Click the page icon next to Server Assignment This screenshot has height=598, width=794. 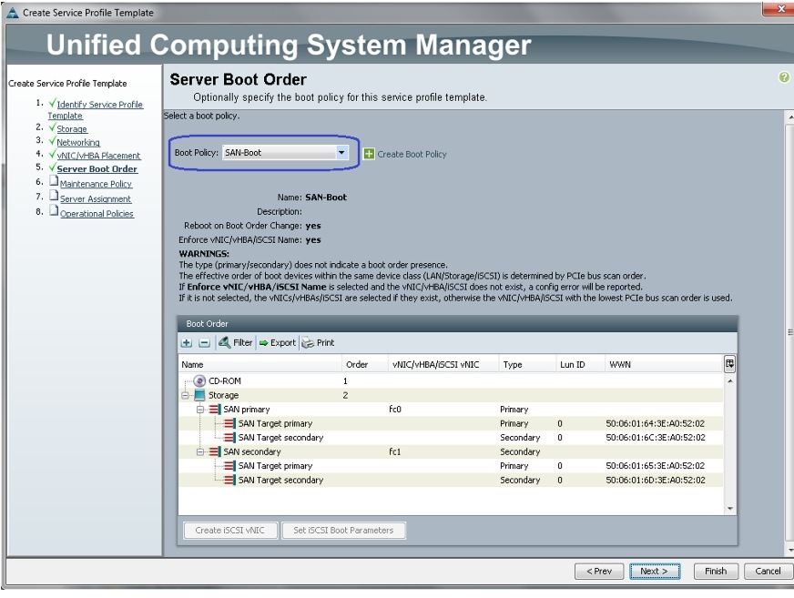point(54,196)
